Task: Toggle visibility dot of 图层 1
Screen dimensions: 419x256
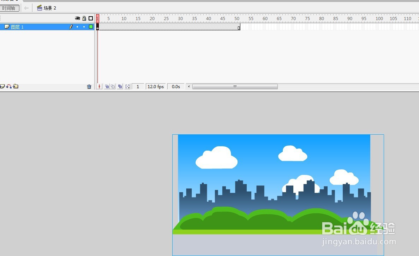Action: tap(77, 27)
